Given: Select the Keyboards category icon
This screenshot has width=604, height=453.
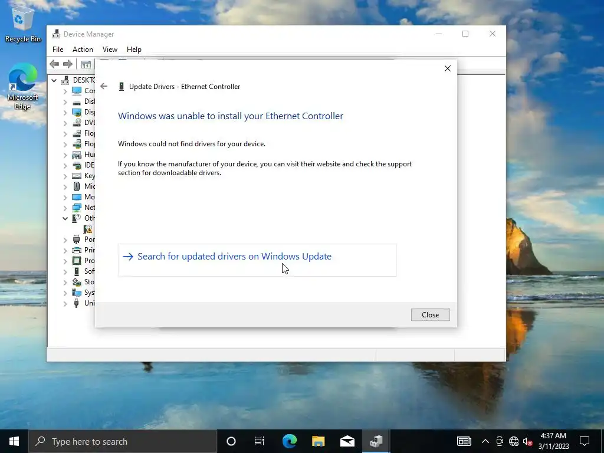Looking at the screenshot, I should [x=77, y=176].
